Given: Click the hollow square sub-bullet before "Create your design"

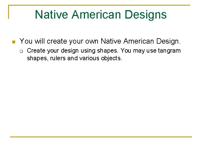Looking at the screenshot, I should click(x=21, y=51).
